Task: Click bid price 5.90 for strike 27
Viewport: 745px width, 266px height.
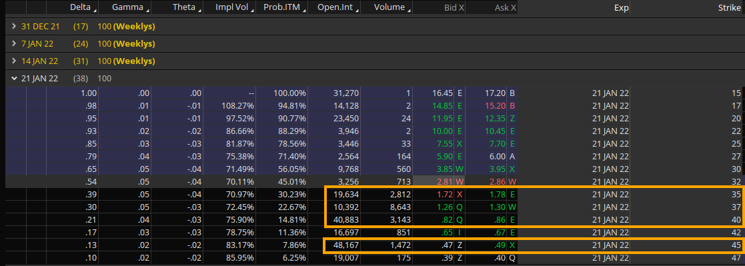Action: tap(445, 156)
